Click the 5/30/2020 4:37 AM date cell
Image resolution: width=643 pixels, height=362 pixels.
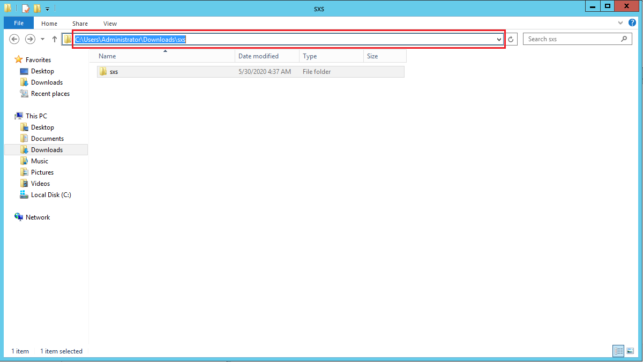point(265,72)
